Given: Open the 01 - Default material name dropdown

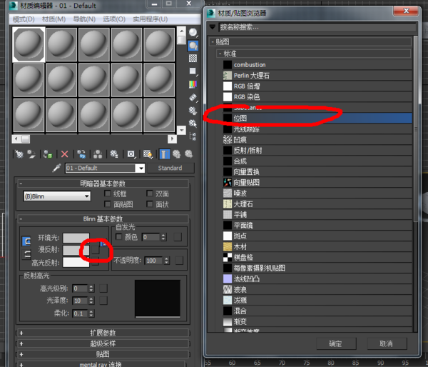Looking at the screenshot, I should click(141, 168).
